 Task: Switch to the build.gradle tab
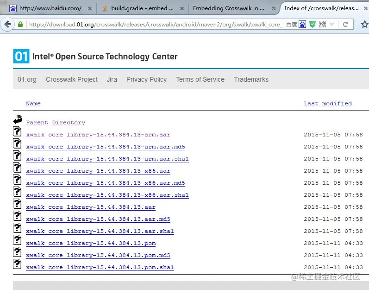tap(142, 8)
